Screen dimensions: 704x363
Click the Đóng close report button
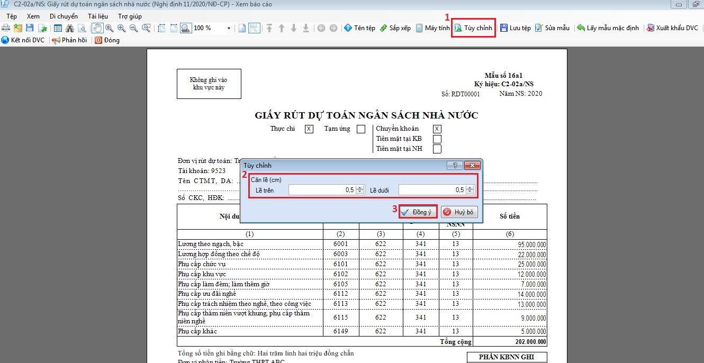[x=107, y=40]
